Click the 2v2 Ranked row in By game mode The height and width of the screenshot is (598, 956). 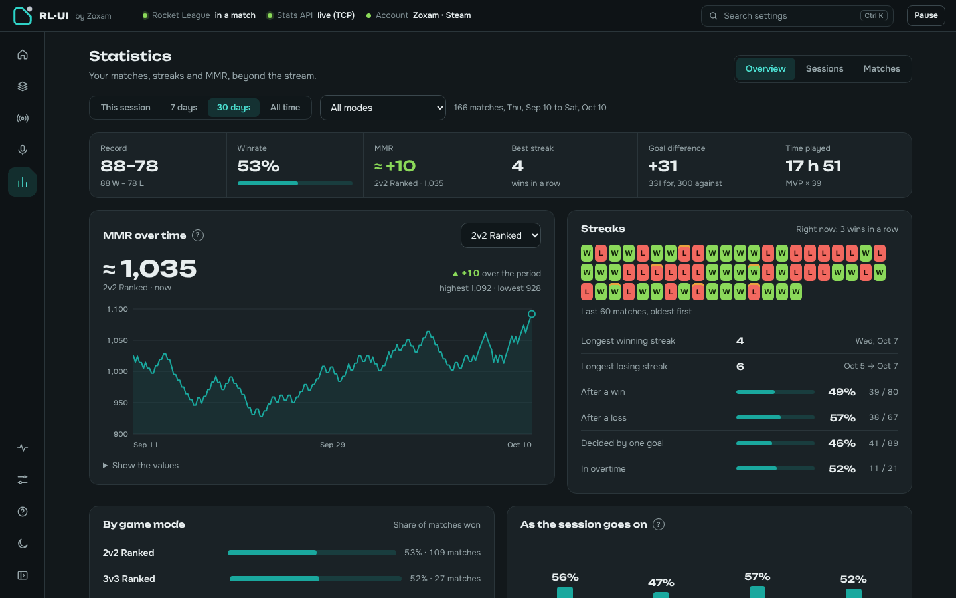pyautogui.click(x=291, y=553)
